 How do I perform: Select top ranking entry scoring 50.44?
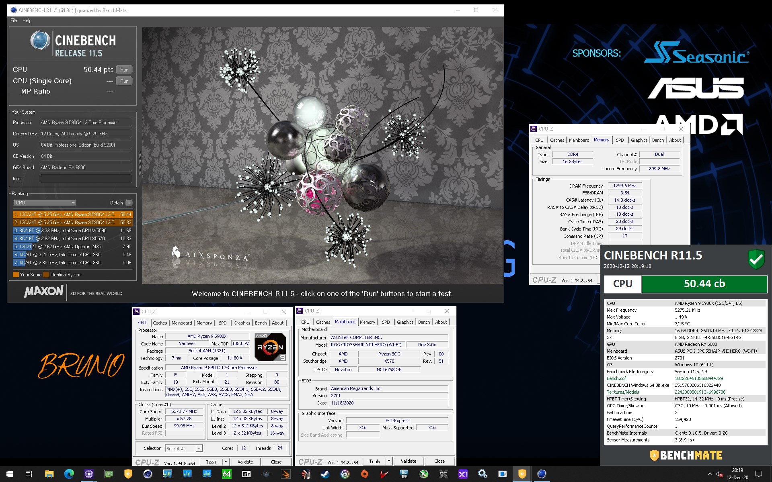(73, 214)
